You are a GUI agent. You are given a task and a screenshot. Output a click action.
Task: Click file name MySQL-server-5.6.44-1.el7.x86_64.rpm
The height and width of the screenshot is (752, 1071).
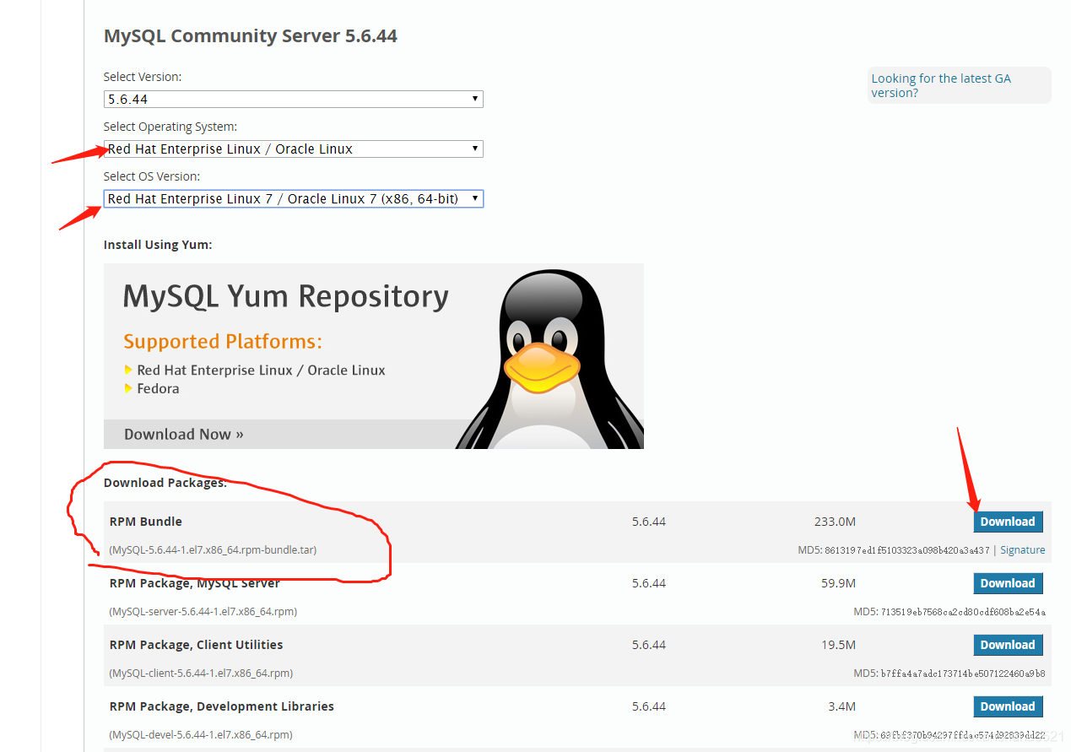pos(203,611)
